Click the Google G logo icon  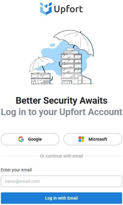coord(21,139)
